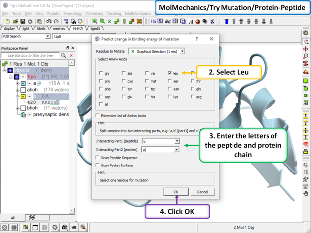
Task: Uncheck the leu amino acid checkbox
Action: pyautogui.click(x=169, y=73)
